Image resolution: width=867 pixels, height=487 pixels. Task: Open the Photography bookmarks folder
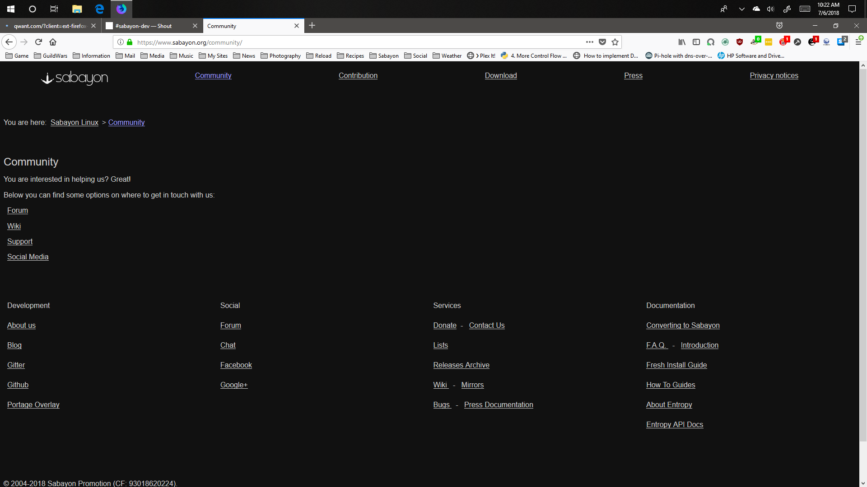point(280,56)
